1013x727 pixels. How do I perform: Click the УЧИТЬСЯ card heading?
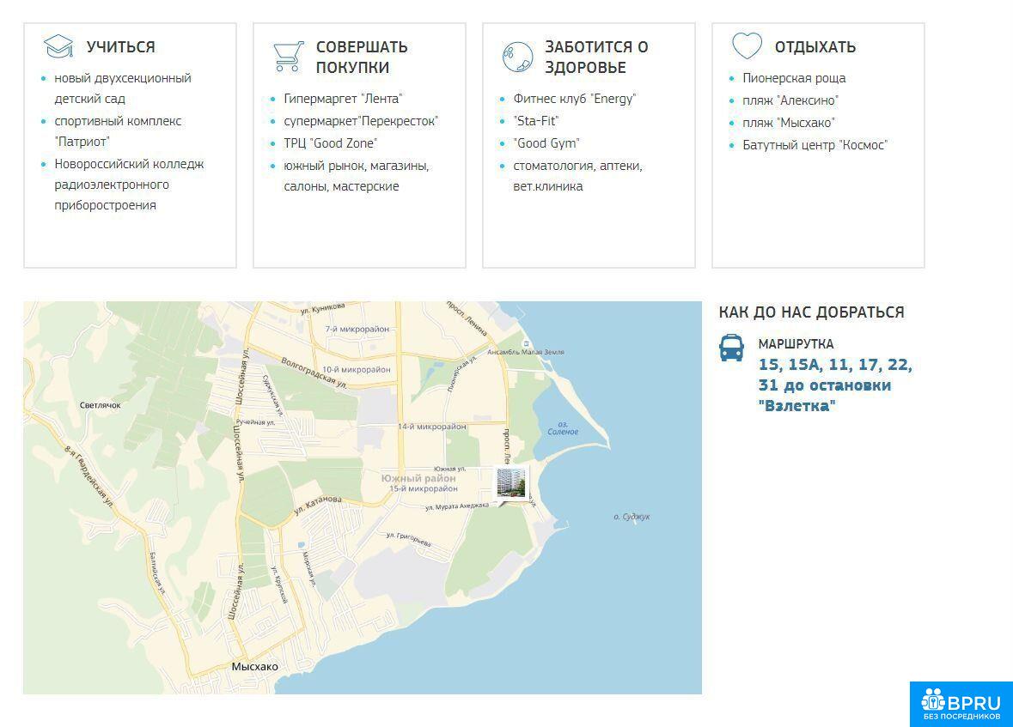pyautogui.click(x=120, y=47)
